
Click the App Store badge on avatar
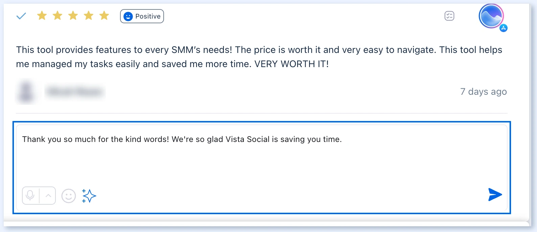pyautogui.click(x=504, y=28)
